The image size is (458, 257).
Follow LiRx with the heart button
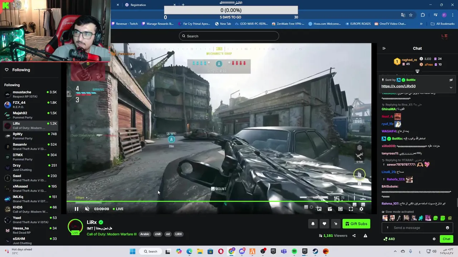click(x=324, y=224)
